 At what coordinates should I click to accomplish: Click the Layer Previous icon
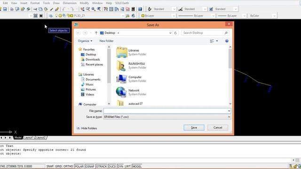click(x=133, y=15)
